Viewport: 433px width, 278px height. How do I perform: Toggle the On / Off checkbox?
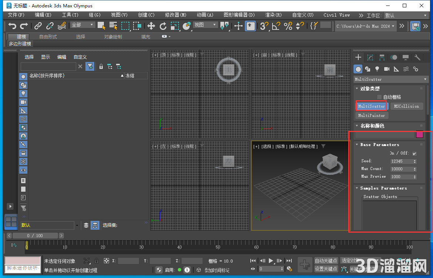pos(415,154)
